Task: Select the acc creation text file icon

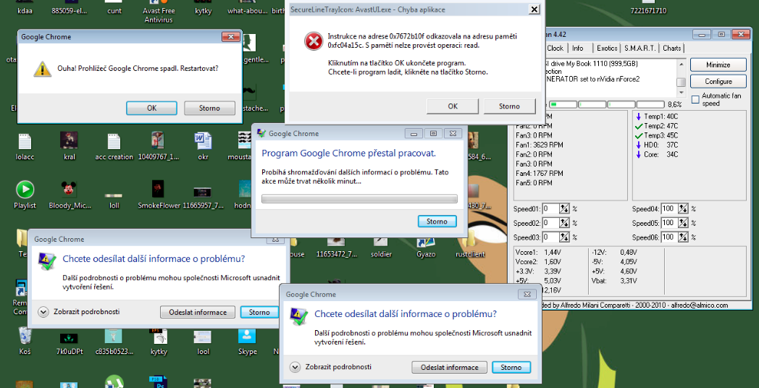Action: tap(114, 147)
